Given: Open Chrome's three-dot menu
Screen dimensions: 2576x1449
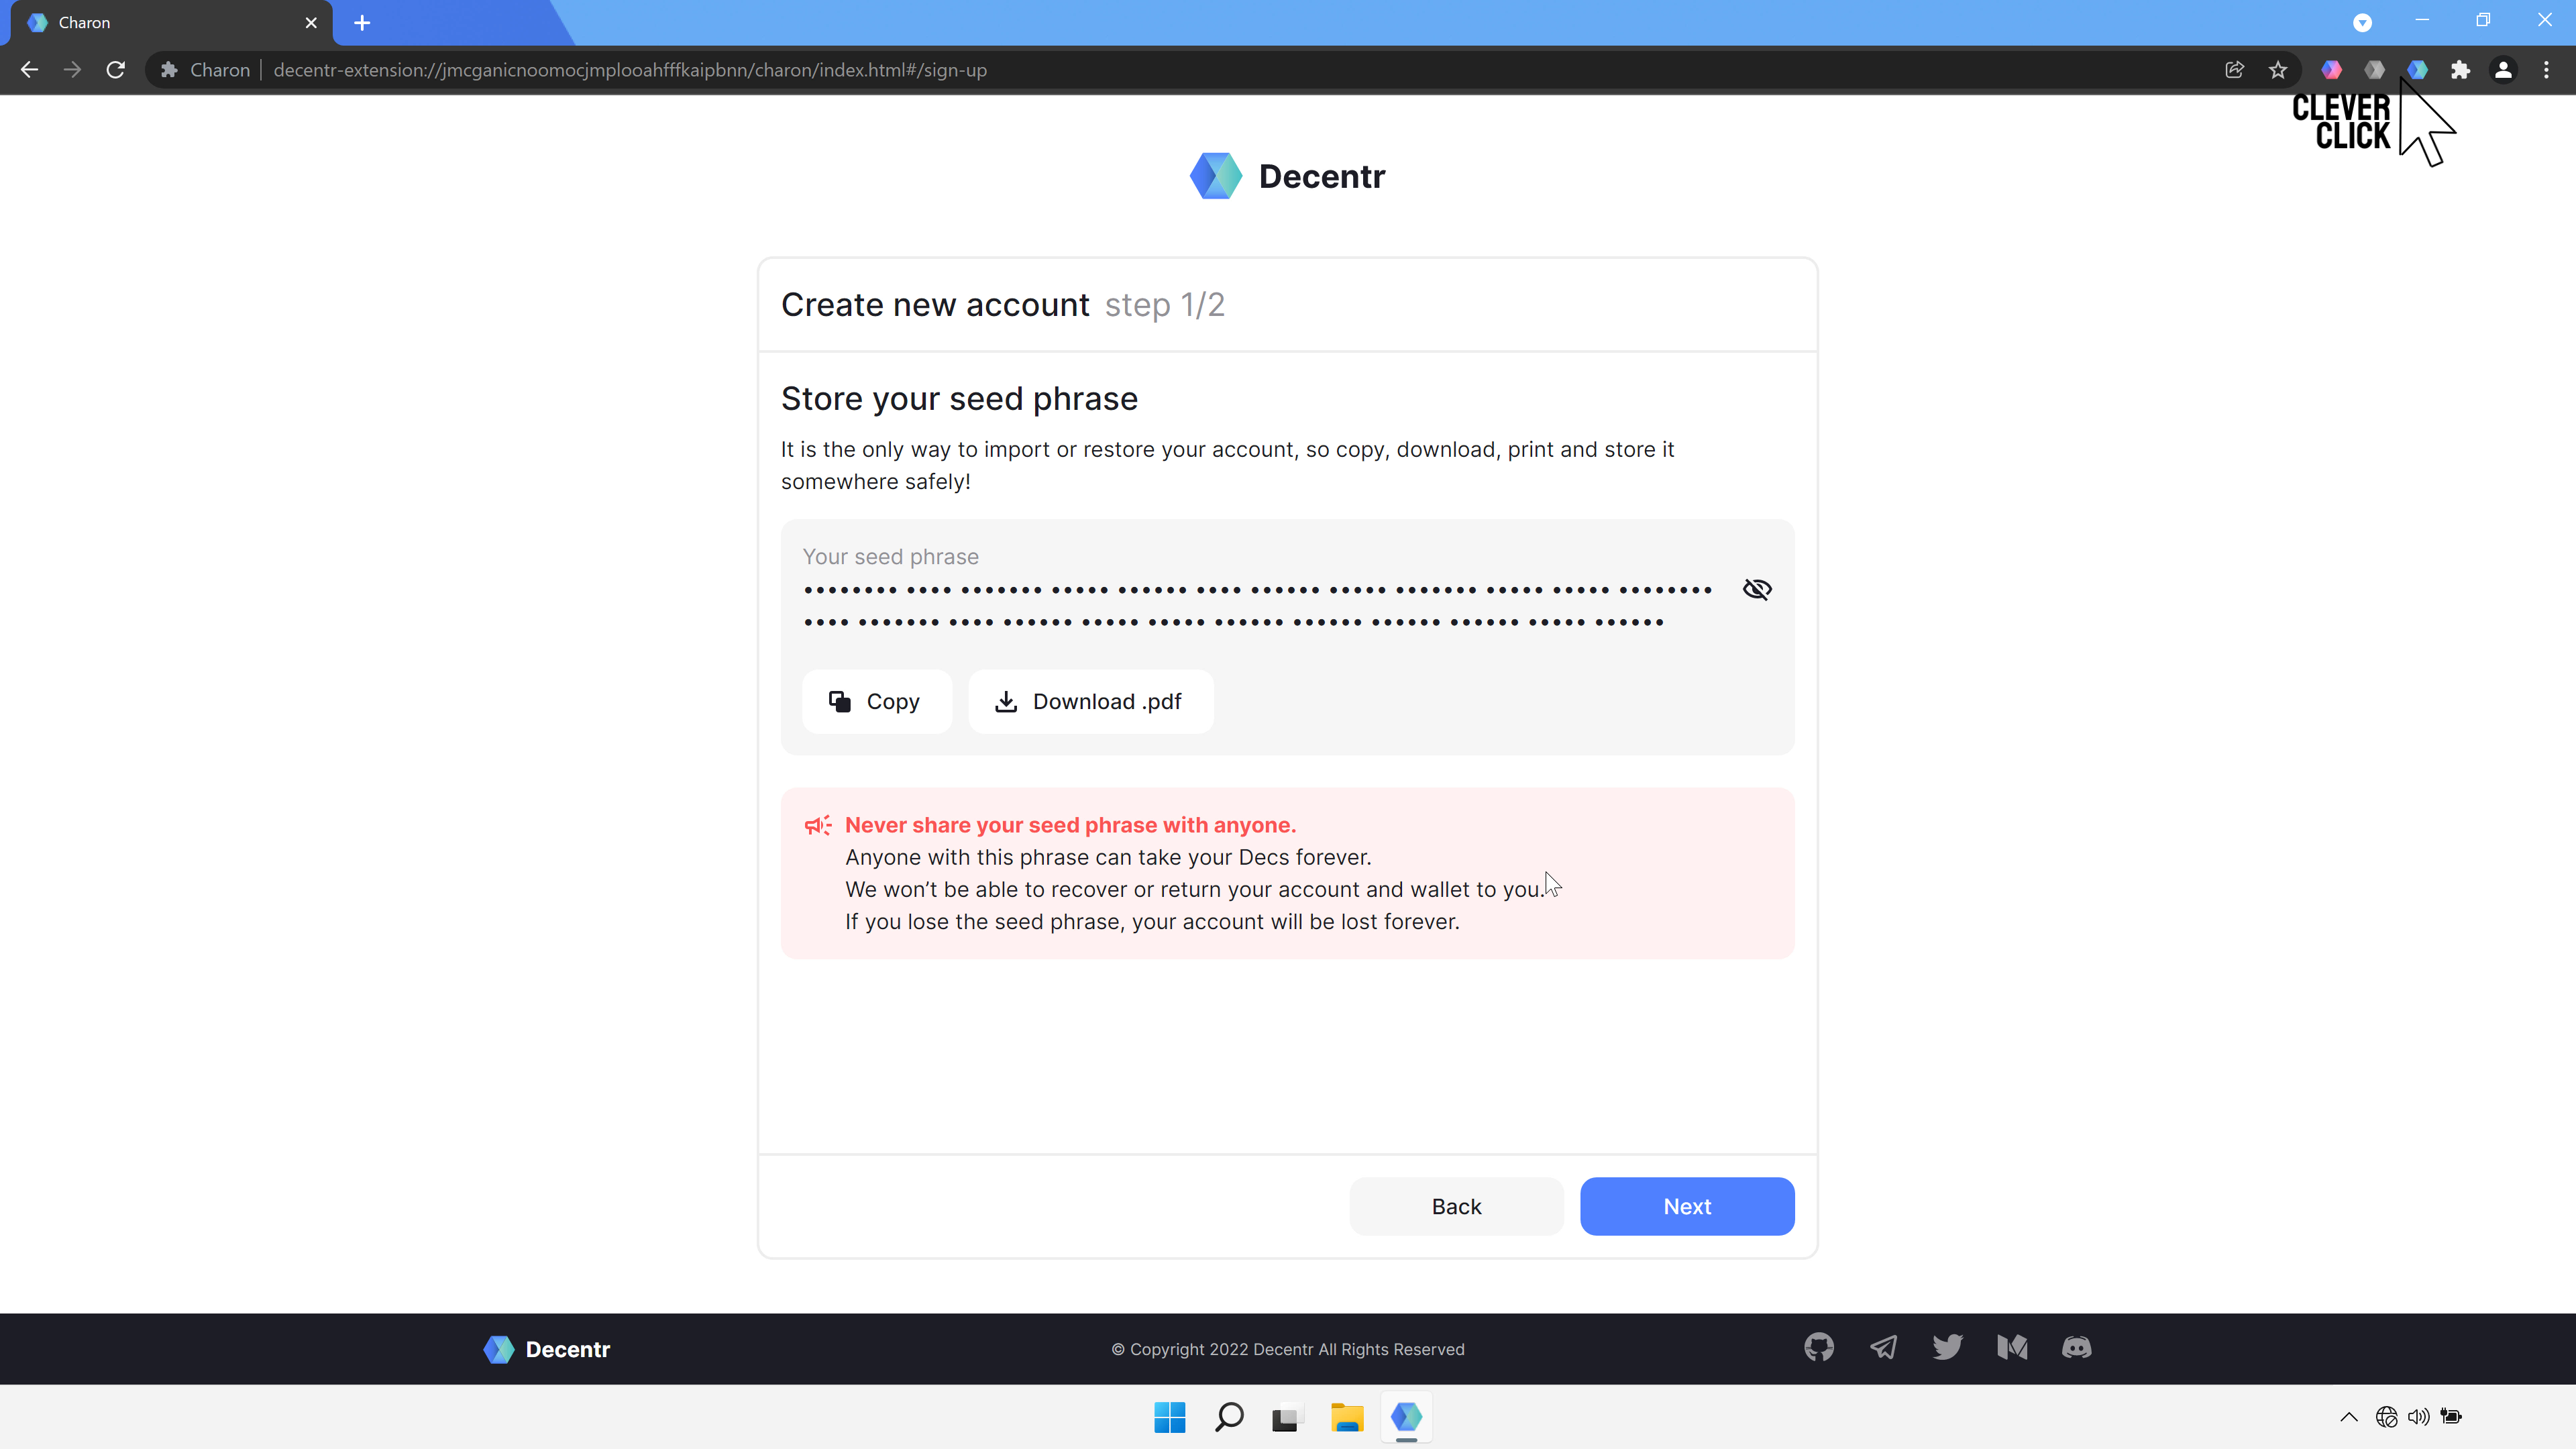Looking at the screenshot, I should (2546, 70).
